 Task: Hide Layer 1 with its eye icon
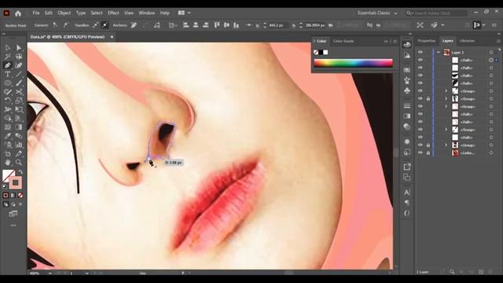pyautogui.click(x=420, y=53)
